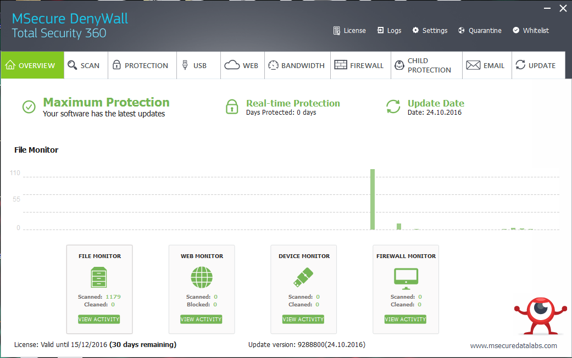The image size is (572, 358).
Task: Open the Quarantine link
Action: point(480,31)
